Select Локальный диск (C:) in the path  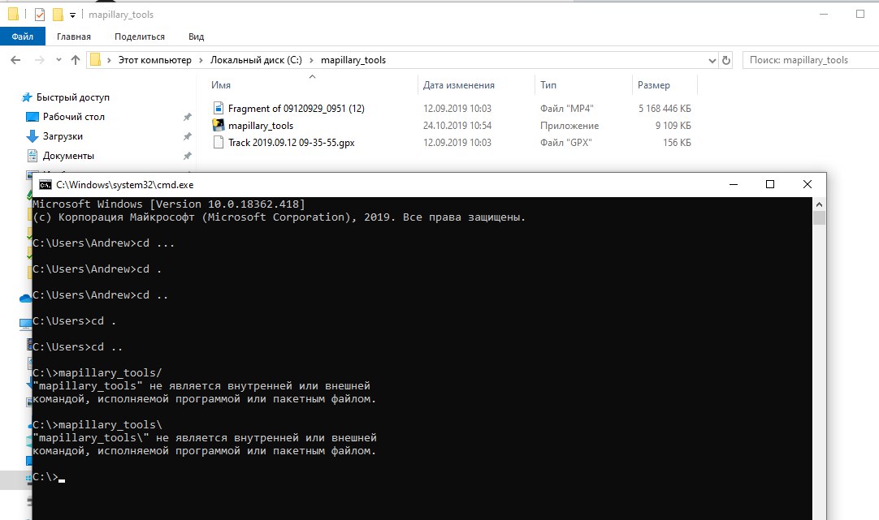(256, 60)
